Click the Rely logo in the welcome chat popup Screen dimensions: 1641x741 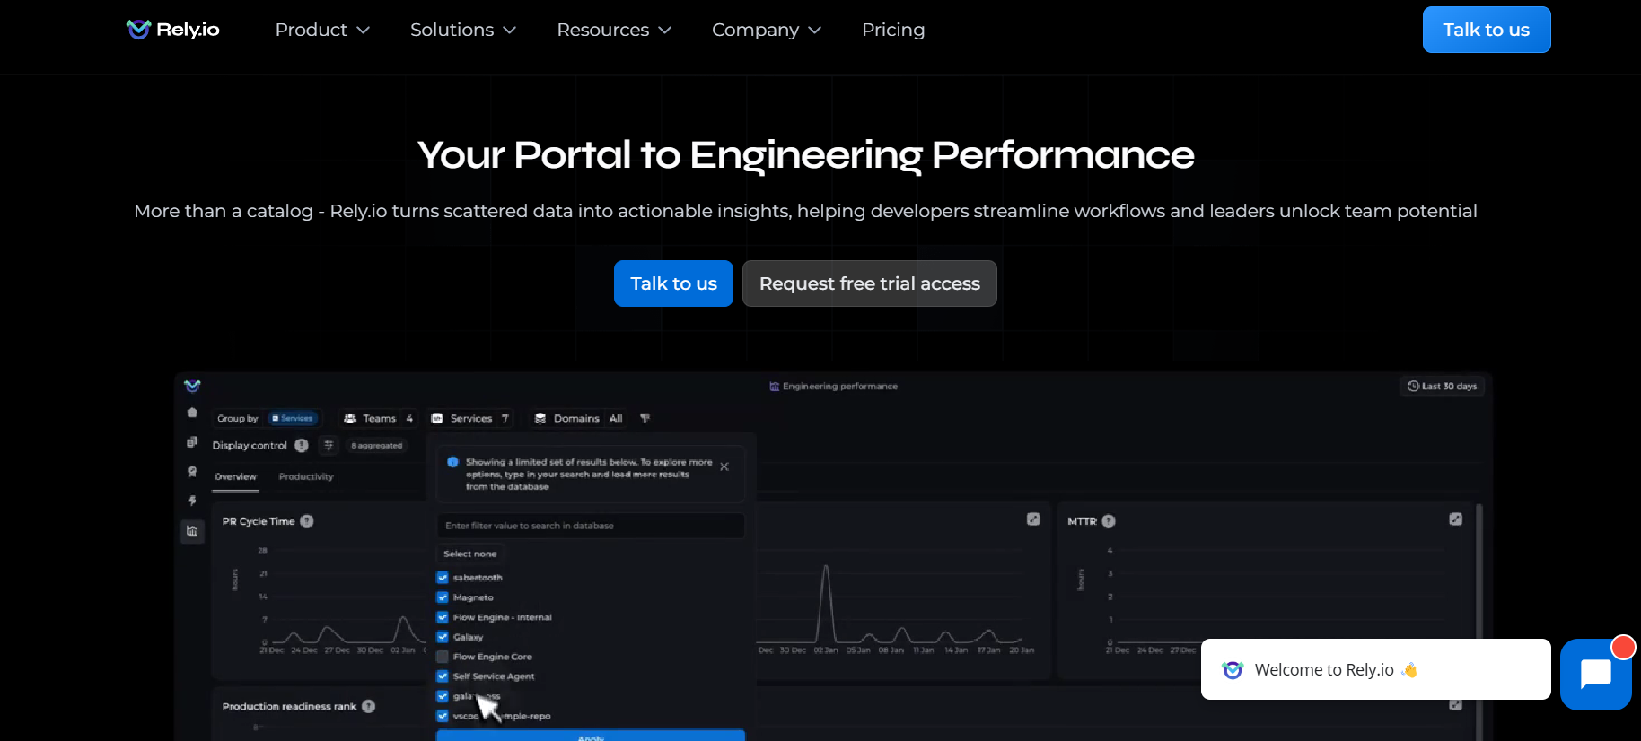(x=1233, y=670)
